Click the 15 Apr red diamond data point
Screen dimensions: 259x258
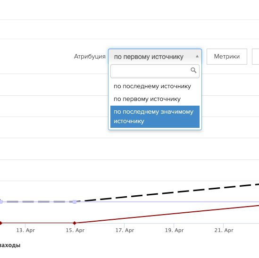[75, 223]
